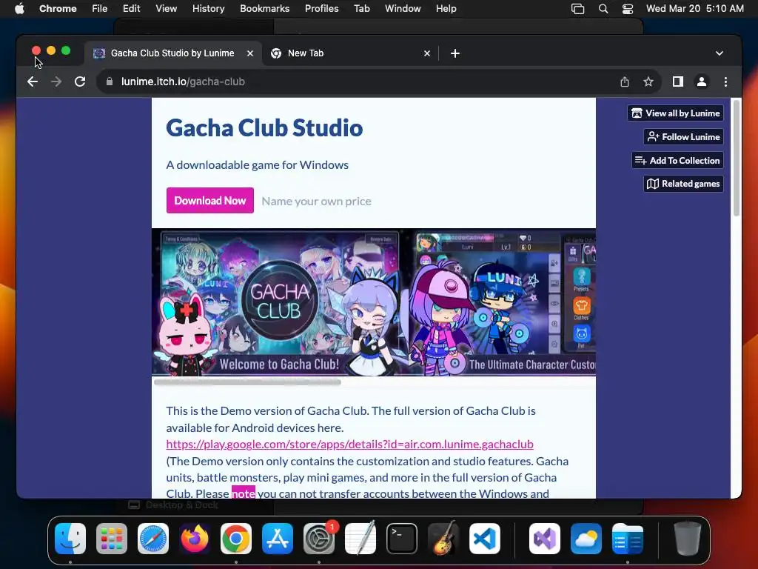Open the Help menu

[x=446, y=8]
